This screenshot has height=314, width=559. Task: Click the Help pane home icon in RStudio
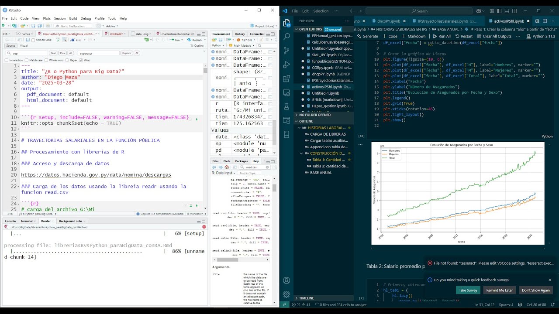pos(227,167)
